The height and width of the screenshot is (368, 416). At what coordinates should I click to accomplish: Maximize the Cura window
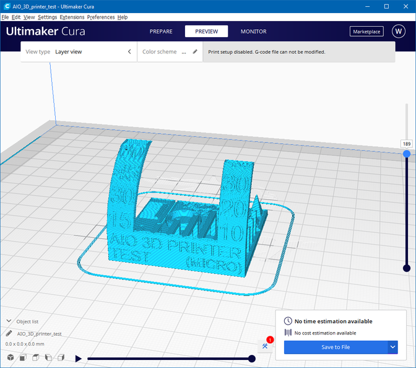[386, 6]
